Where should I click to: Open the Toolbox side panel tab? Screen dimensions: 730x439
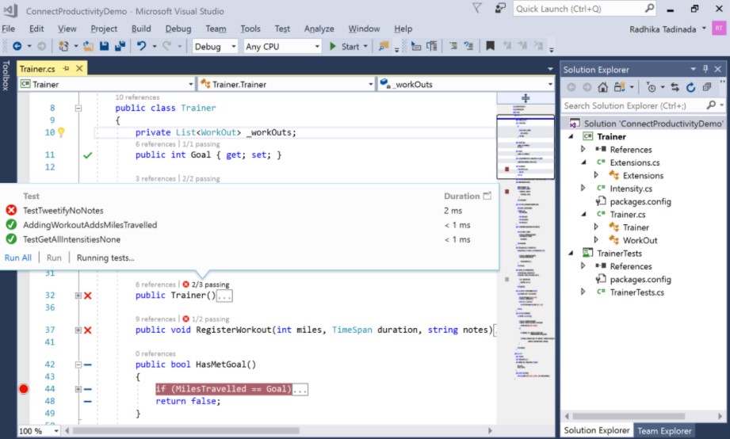(x=6, y=75)
